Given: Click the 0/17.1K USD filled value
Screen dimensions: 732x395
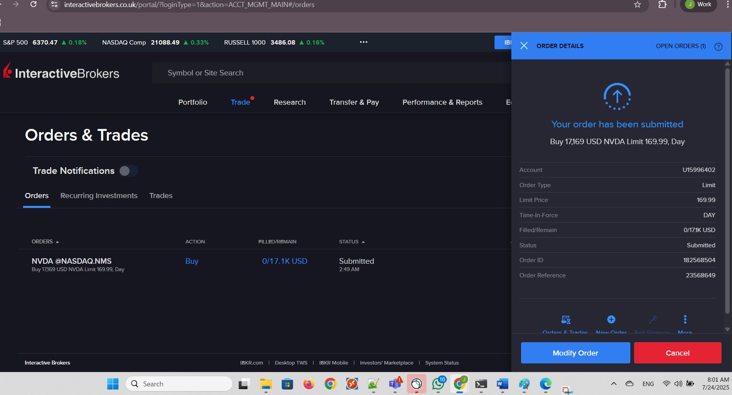Looking at the screenshot, I should 284,261.
